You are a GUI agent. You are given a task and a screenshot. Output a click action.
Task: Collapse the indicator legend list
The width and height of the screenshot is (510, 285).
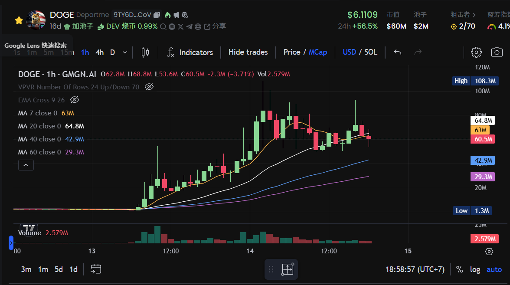click(26, 165)
